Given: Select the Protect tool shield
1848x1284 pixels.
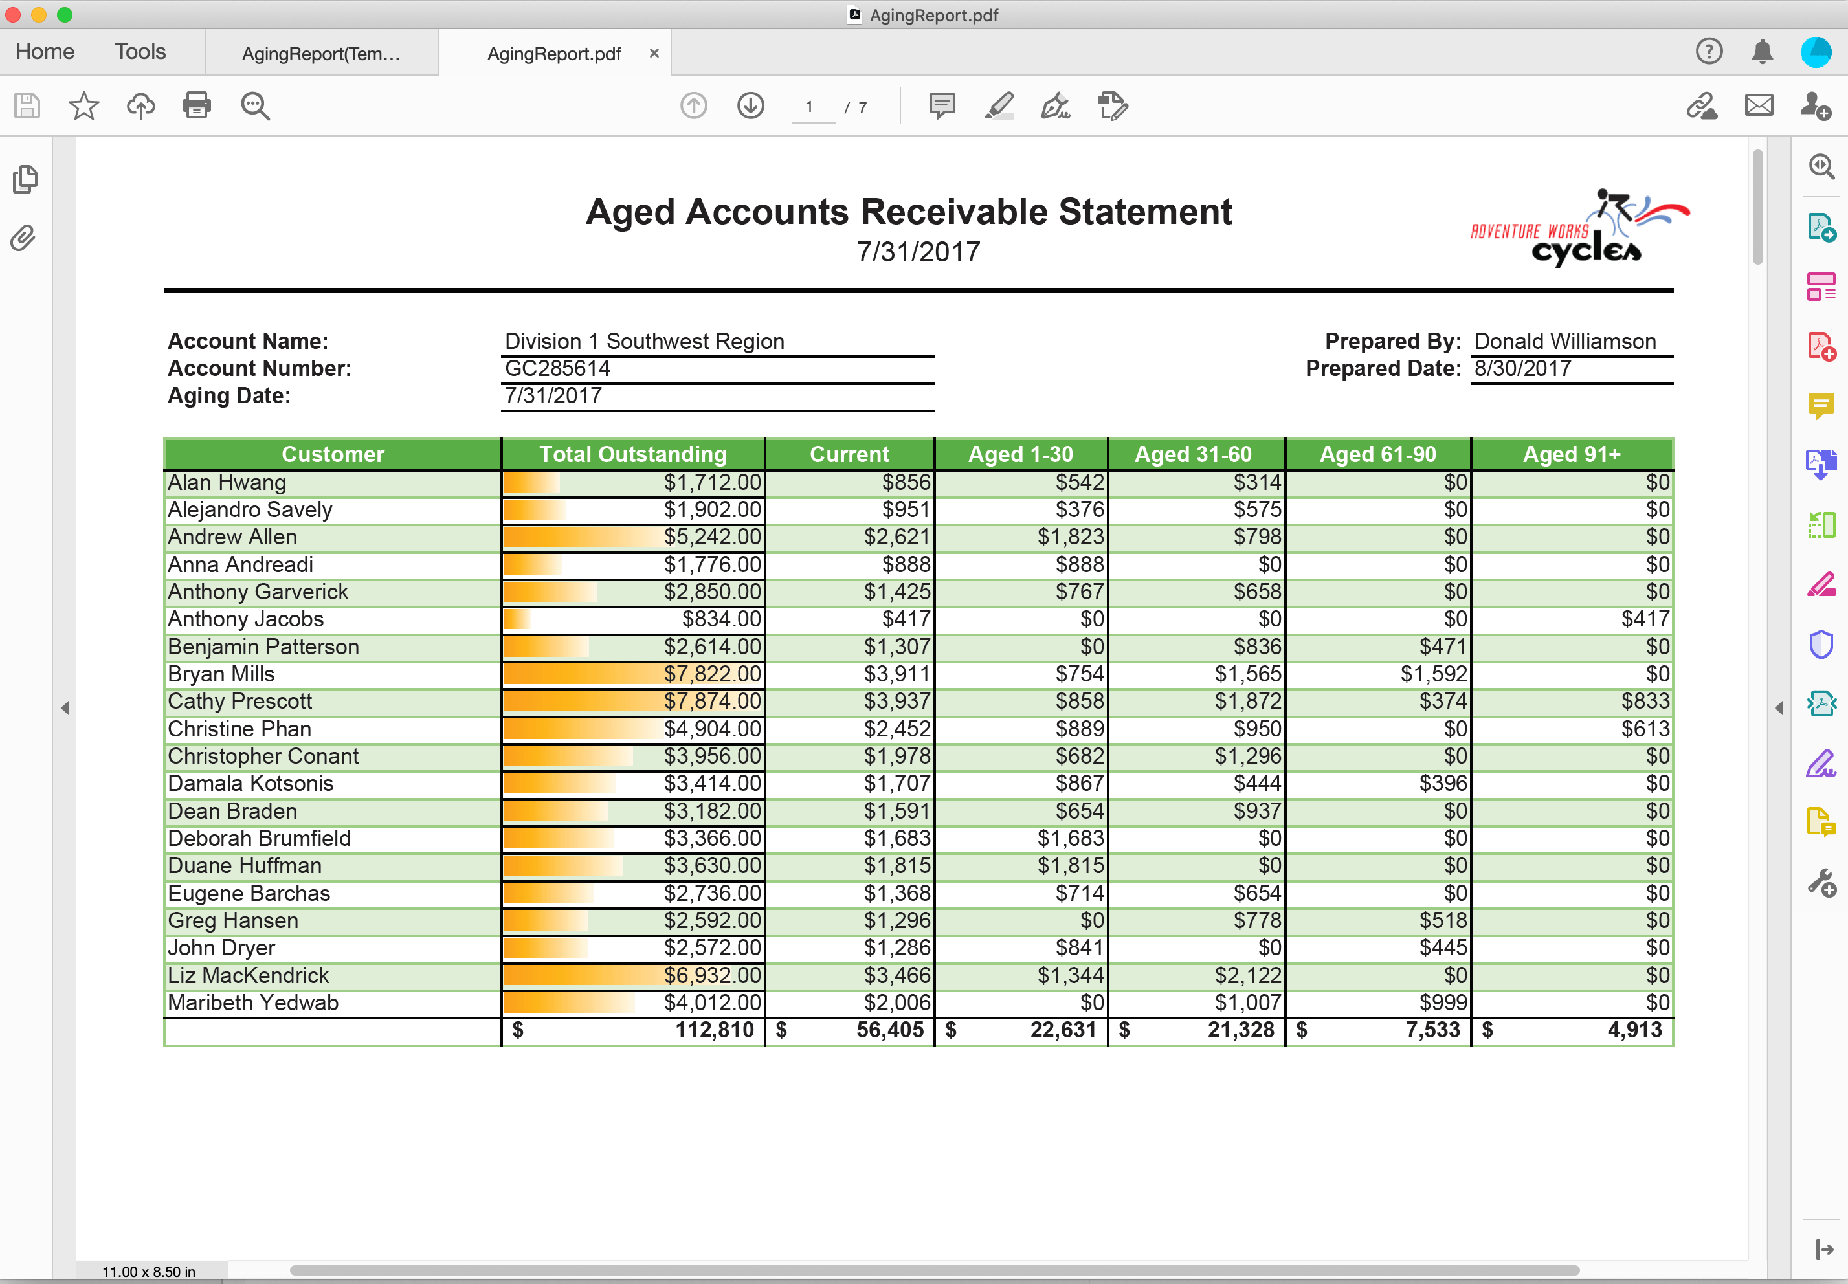Looking at the screenshot, I should tap(1822, 643).
